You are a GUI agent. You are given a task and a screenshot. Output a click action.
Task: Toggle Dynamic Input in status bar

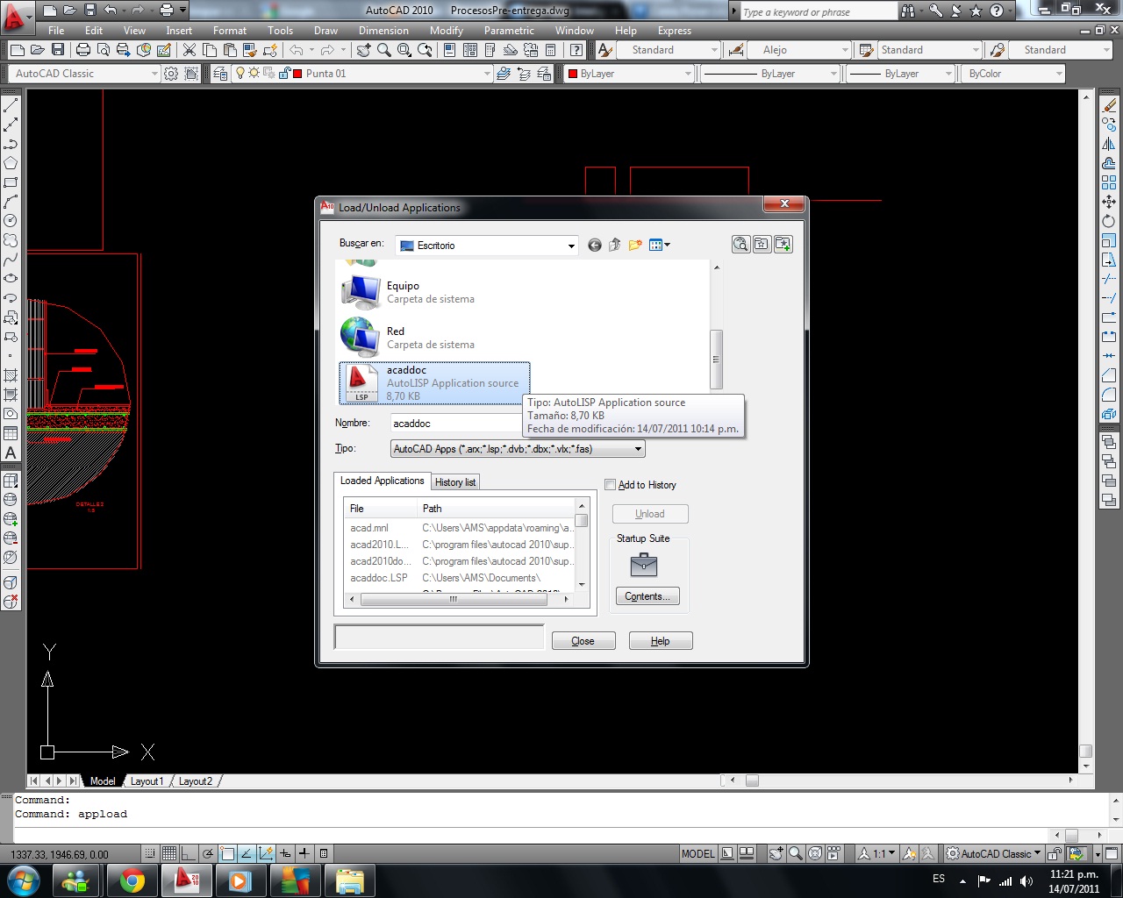(x=285, y=853)
